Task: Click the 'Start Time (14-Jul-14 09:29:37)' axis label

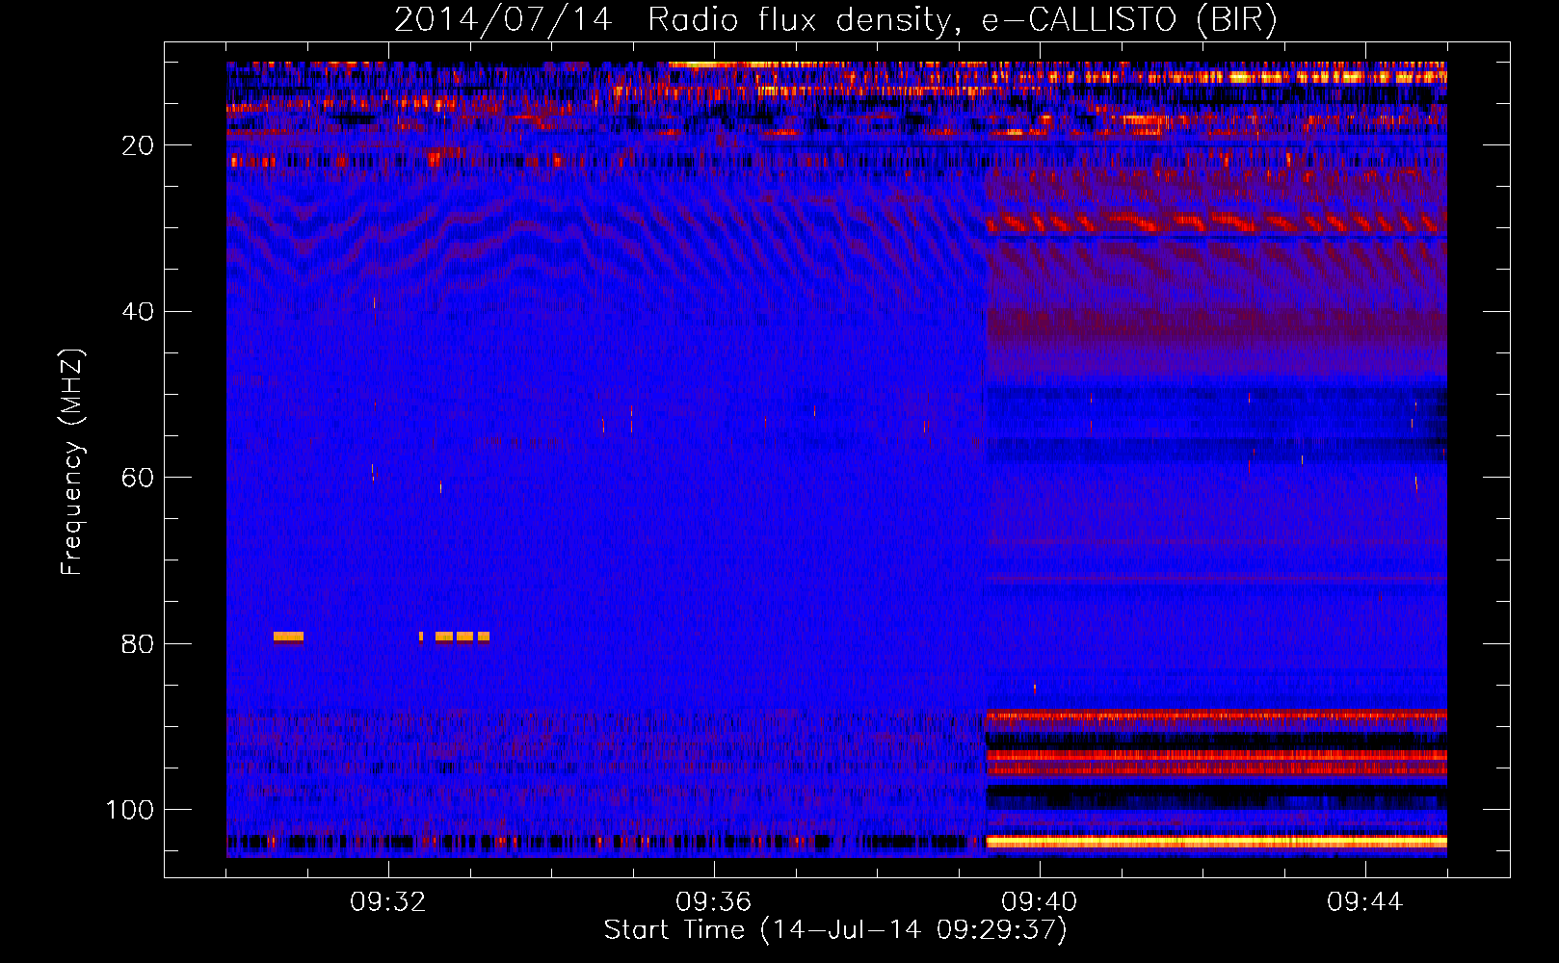Action: [835, 930]
